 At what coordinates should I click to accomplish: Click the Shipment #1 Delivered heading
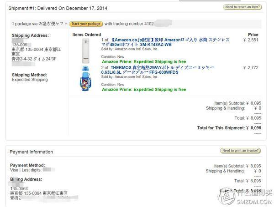pos(58,8)
